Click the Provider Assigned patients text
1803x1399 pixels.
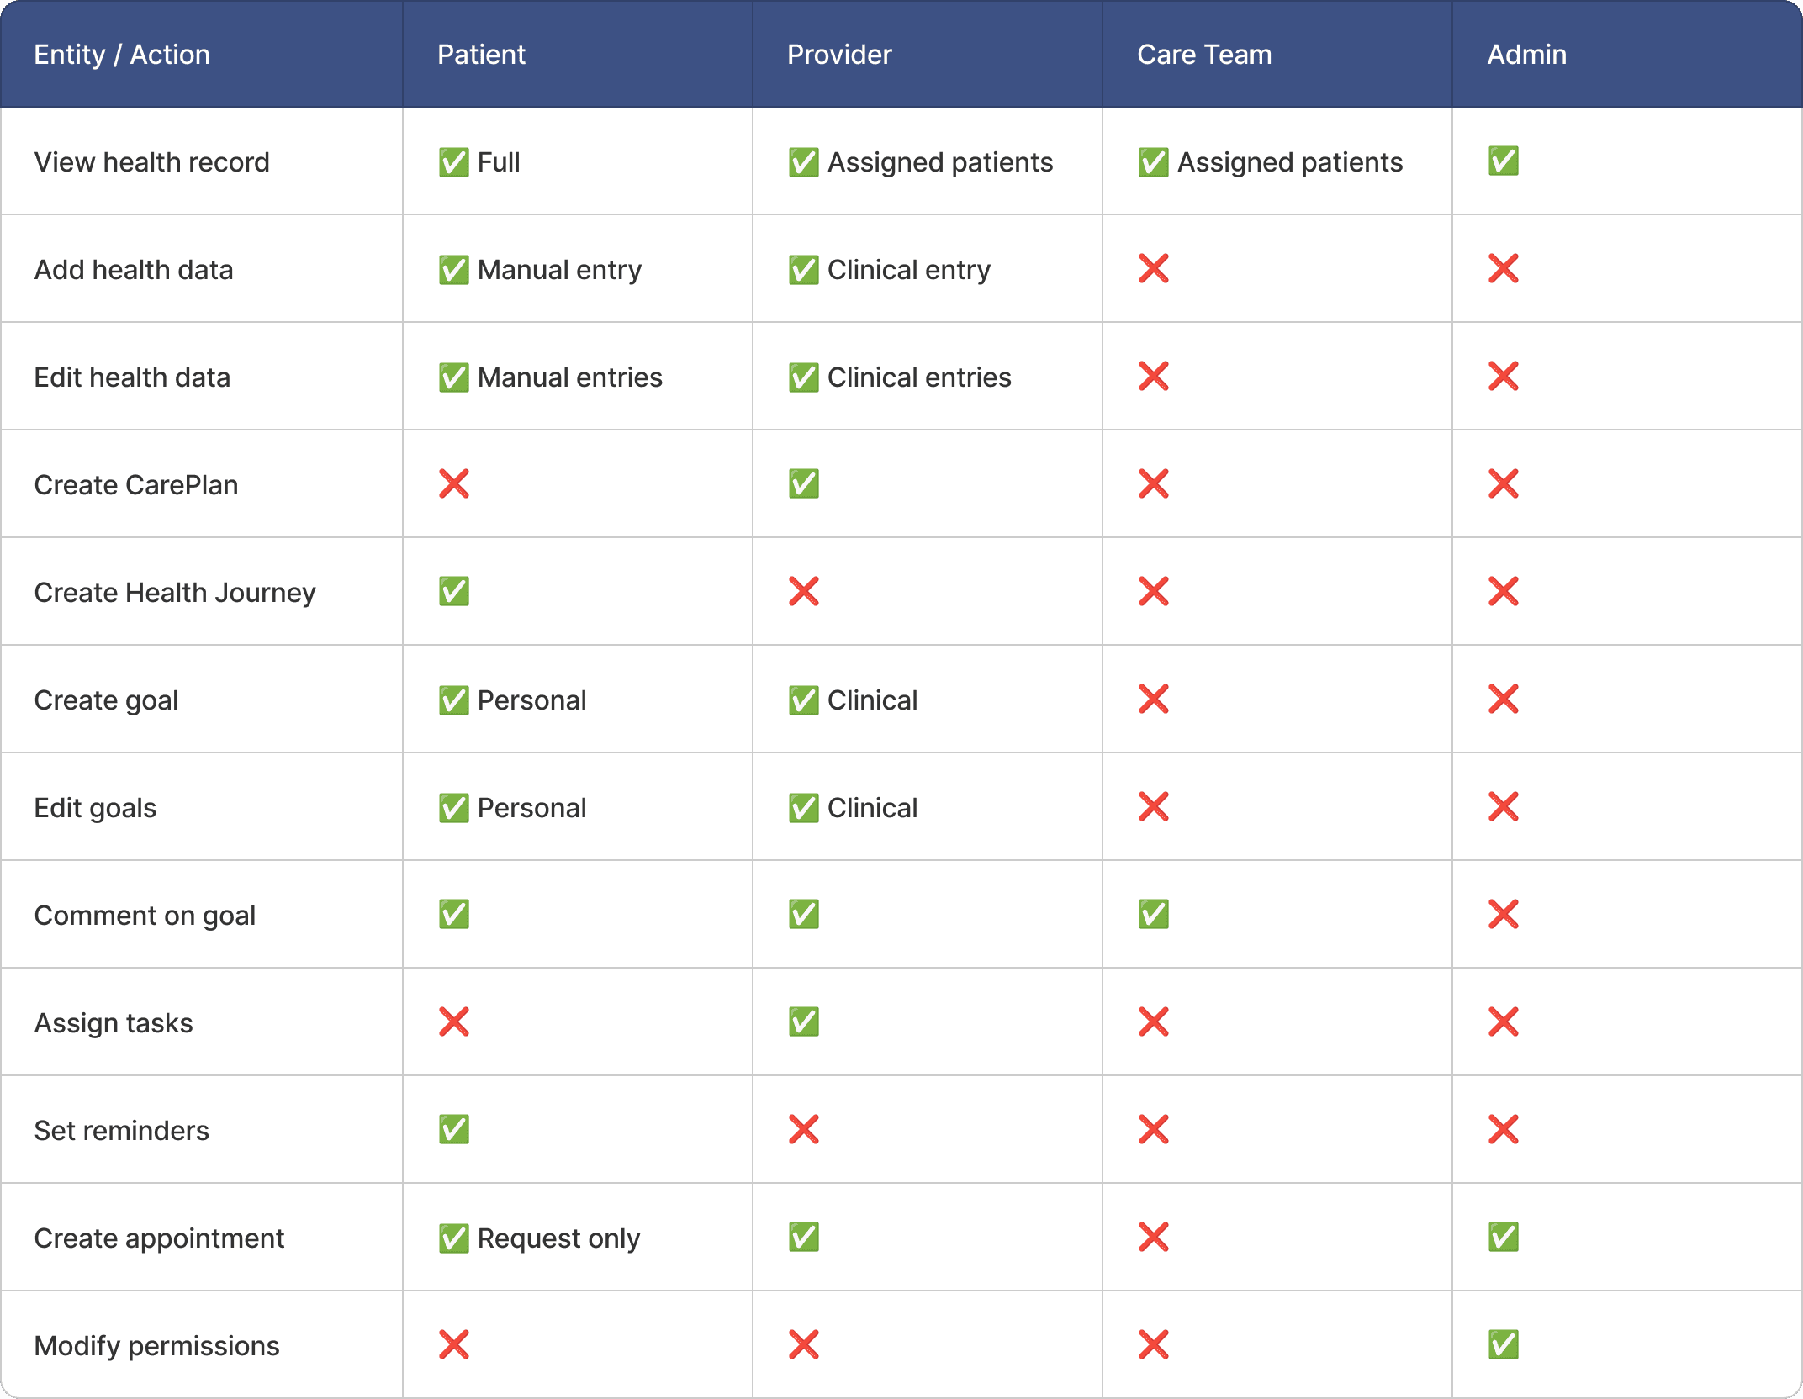tap(939, 162)
